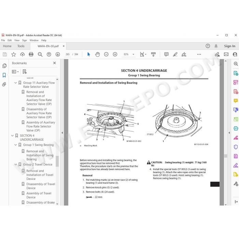Collapse Group 1 Swing Bearing bookmark
239x239 pixels.
point(16,145)
